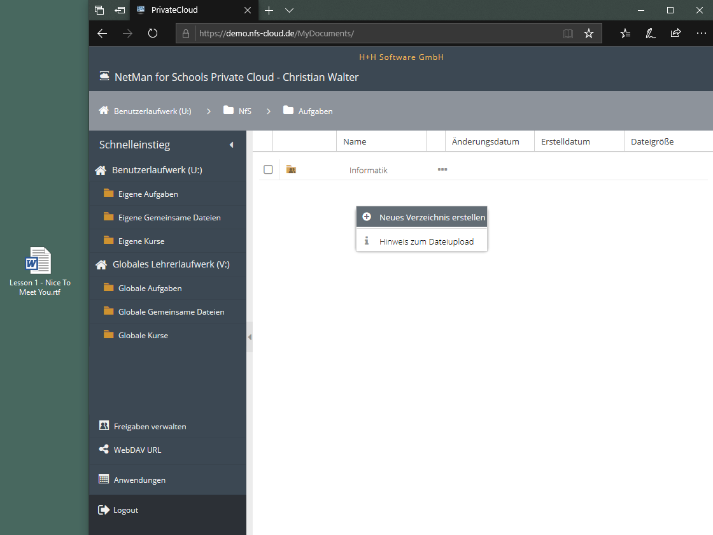Open Eigene Gemeinsame Dateien folder
The image size is (713, 535).
point(168,217)
